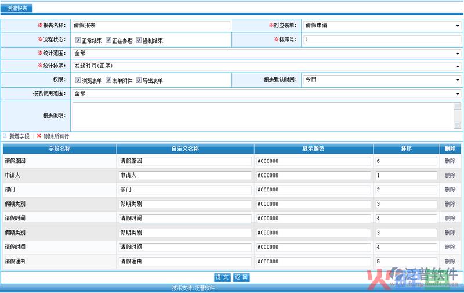The image size is (464, 293).
Task: Toggle the 强制结束 checkbox
Action: 139,40
